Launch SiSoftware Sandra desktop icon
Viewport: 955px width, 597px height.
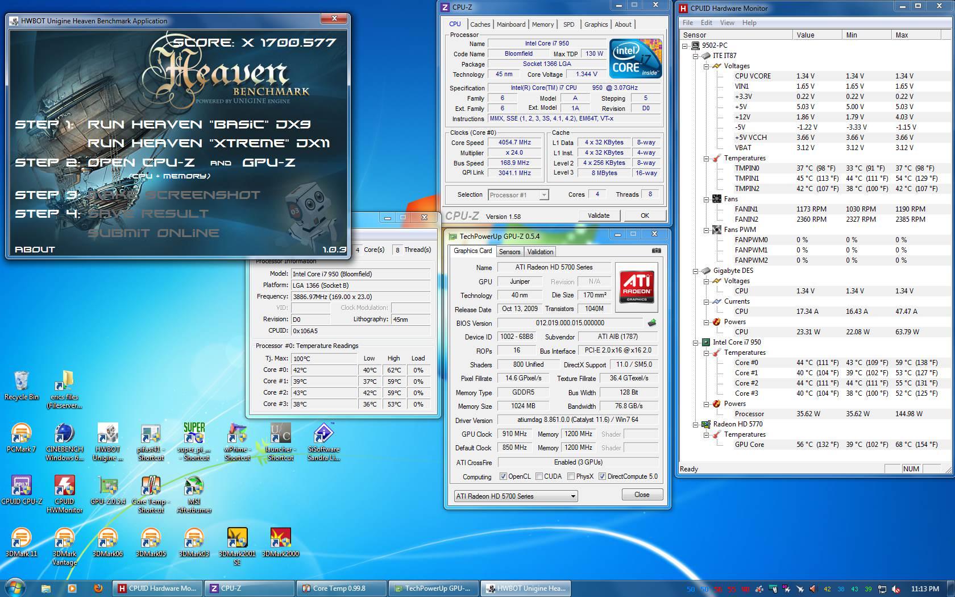click(323, 442)
